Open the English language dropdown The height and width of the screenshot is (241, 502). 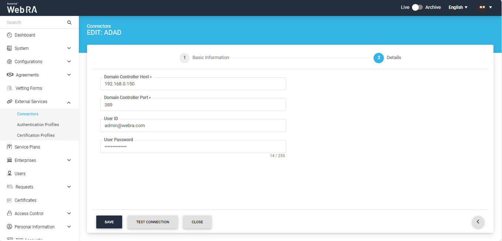tap(458, 7)
